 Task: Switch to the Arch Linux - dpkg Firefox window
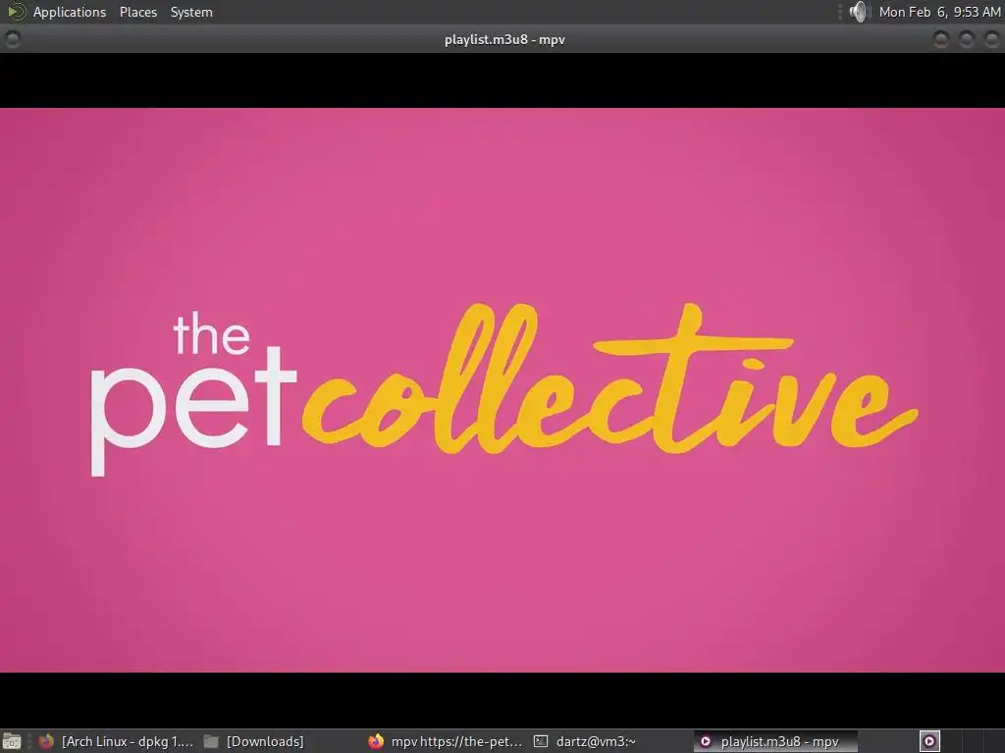tap(116, 741)
